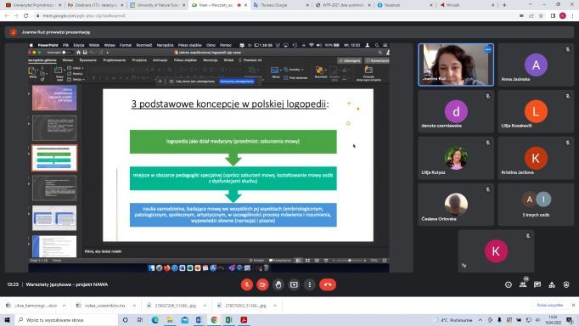Image resolution: width=579 pixels, height=326 pixels.
Task: Open meeting details info icon
Action: pyautogui.click(x=509, y=284)
